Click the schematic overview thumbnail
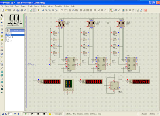Image resolution: width=160 pixels, height=116 pixels. point(14,21)
